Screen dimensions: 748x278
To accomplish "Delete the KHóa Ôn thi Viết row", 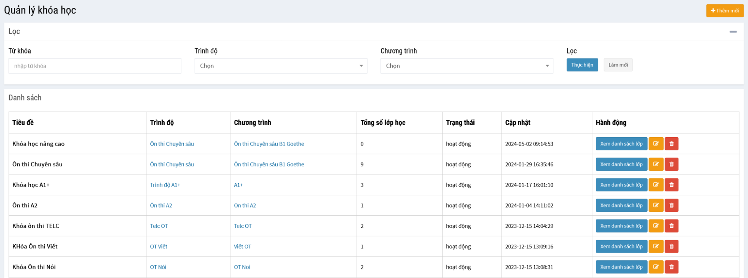I will tap(671, 247).
